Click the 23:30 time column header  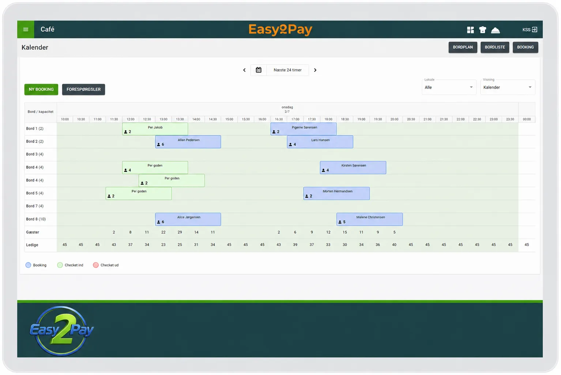510,119
